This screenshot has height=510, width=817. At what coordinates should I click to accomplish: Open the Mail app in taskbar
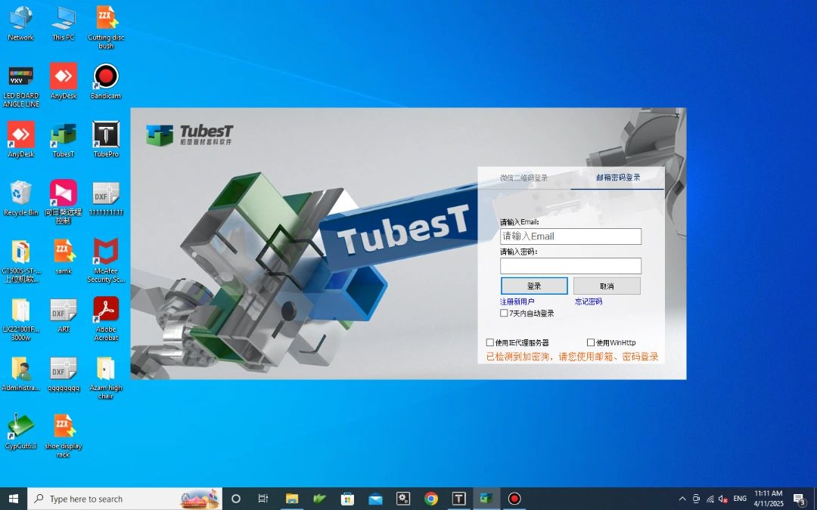[x=375, y=499]
